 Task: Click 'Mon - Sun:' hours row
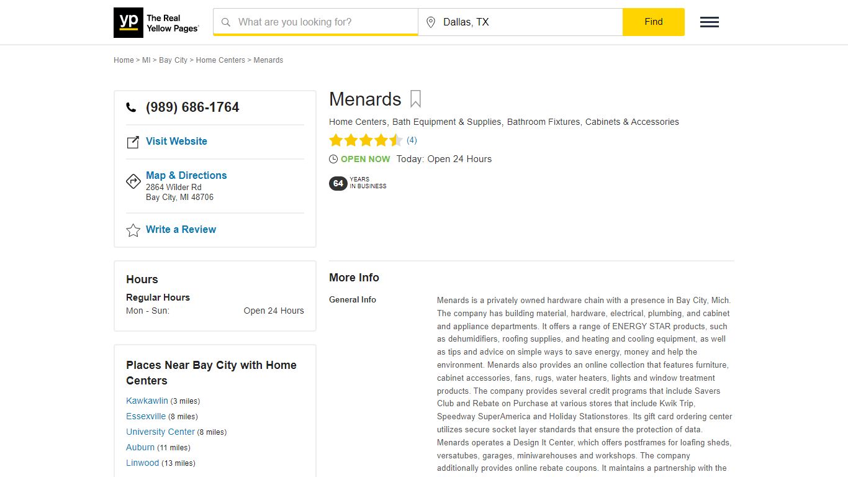coord(215,311)
